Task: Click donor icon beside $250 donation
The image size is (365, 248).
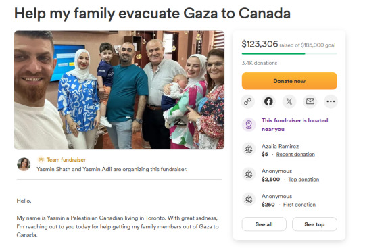Action: [249, 199]
